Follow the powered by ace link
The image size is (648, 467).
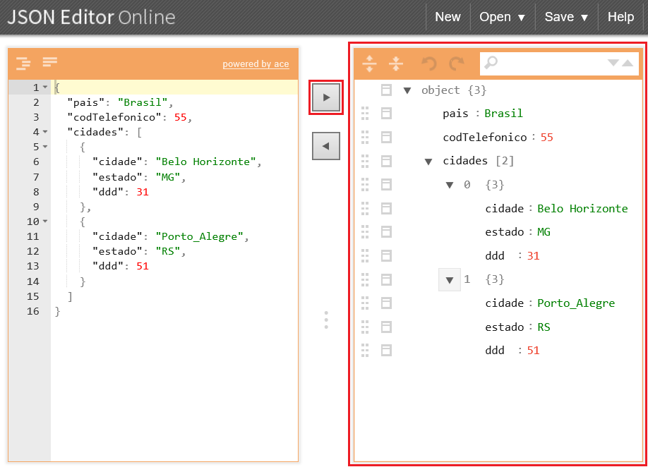pos(256,64)
